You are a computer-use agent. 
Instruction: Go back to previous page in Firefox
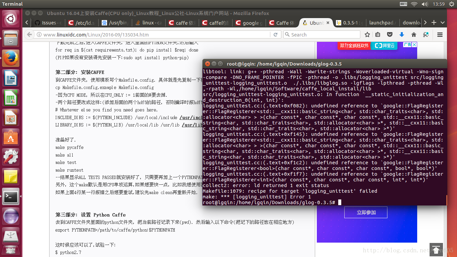coord(29,34)
